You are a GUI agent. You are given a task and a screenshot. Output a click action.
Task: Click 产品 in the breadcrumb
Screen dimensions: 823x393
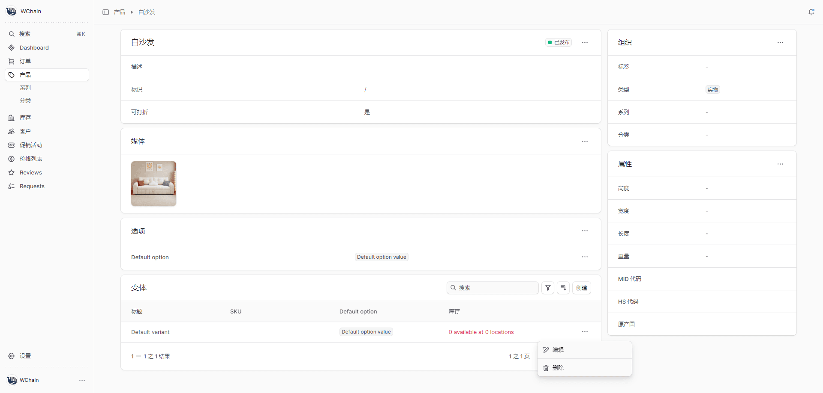[120, 12]
